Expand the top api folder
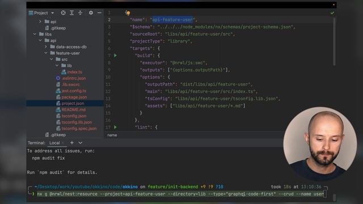Viewport: 363px width, 204px height. pos(40,22)
